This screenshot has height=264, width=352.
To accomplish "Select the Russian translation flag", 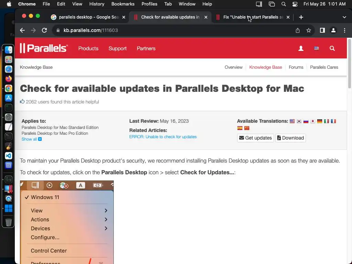I will [x=306, y=121].
